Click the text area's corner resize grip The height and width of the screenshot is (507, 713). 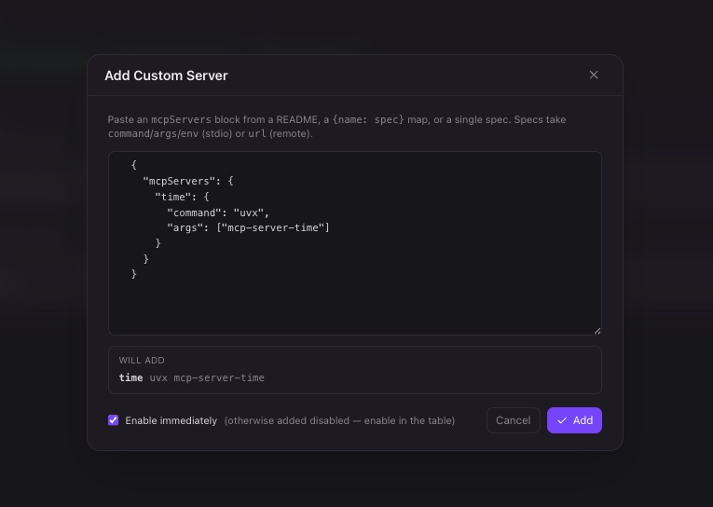coord(597,331)
